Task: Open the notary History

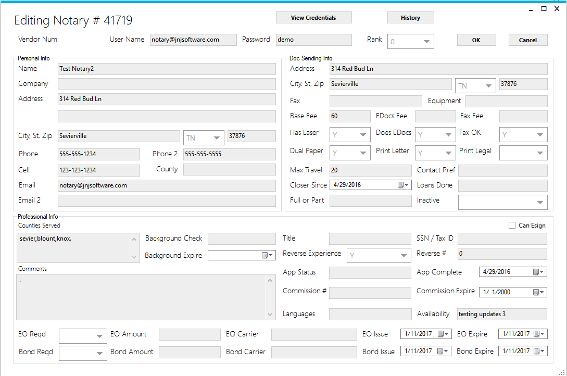Action: (x=410, y=18)
